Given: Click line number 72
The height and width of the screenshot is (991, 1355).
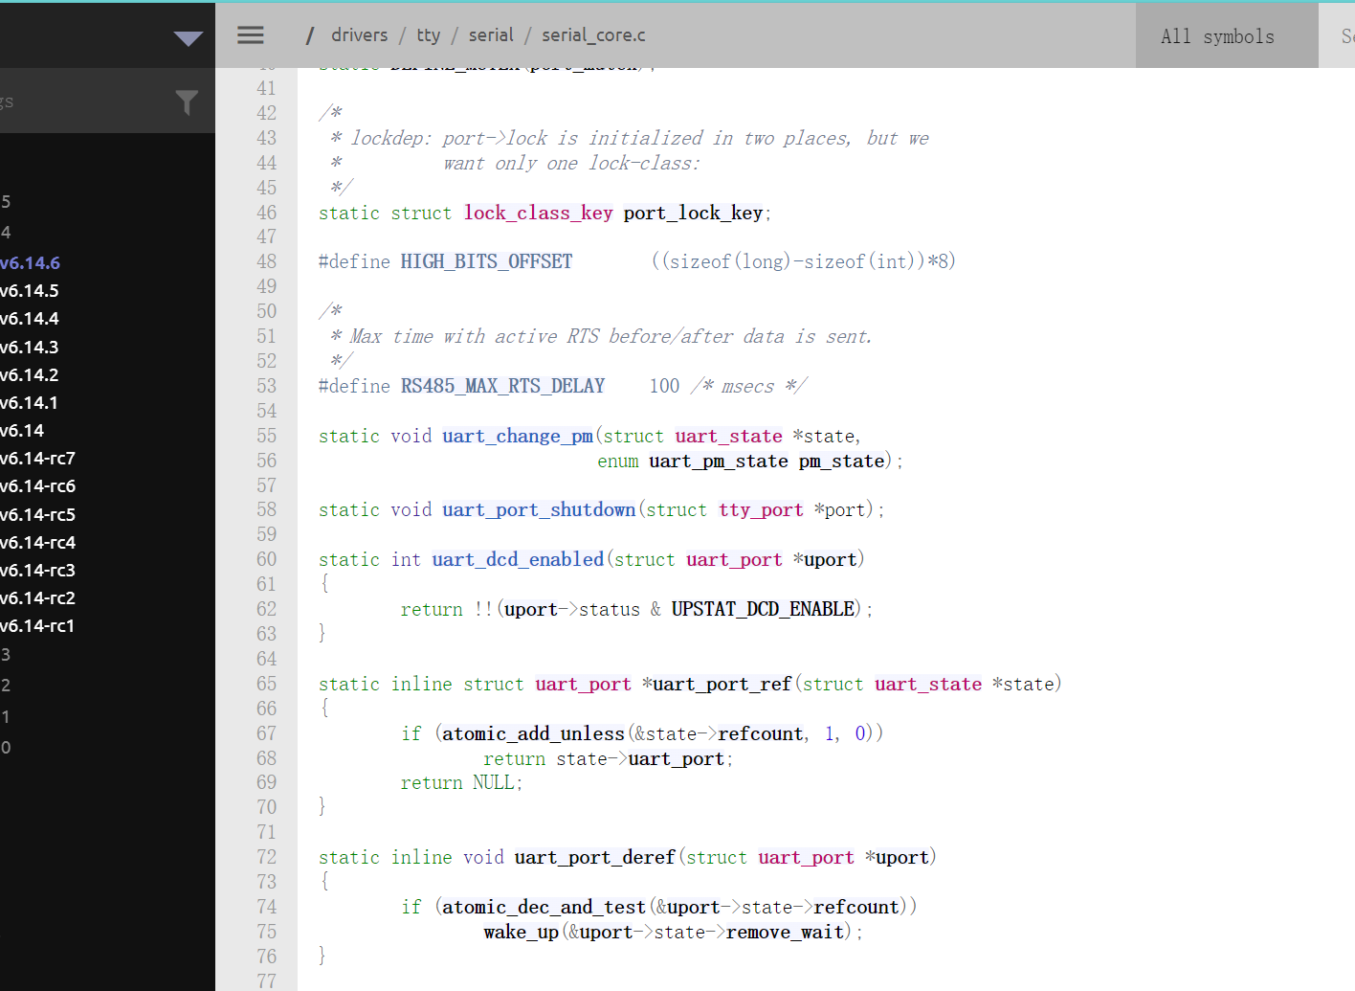Looking at the screenshot, I should point(266,857).
